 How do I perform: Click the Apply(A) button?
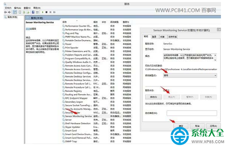coord(213,126)
